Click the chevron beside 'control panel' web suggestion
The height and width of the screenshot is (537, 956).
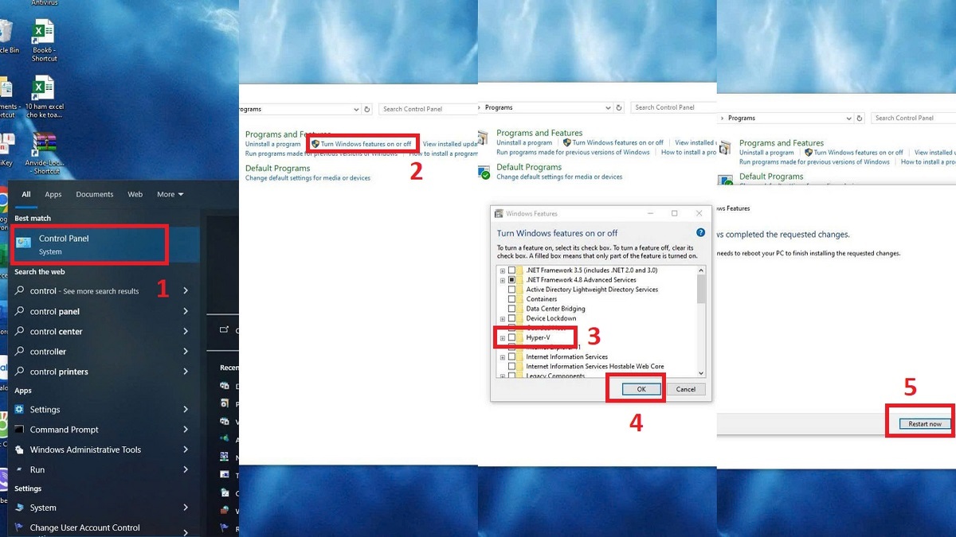click(186, 311)
